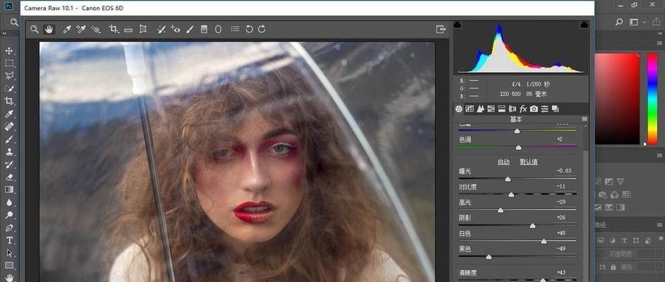Toggle shadow clipping warning on histogram
This screenshot has height=282, width=665.
coord(457,25)
